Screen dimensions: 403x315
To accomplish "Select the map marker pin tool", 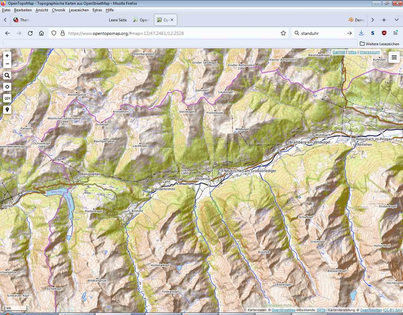I will click(x=7, y=110).
